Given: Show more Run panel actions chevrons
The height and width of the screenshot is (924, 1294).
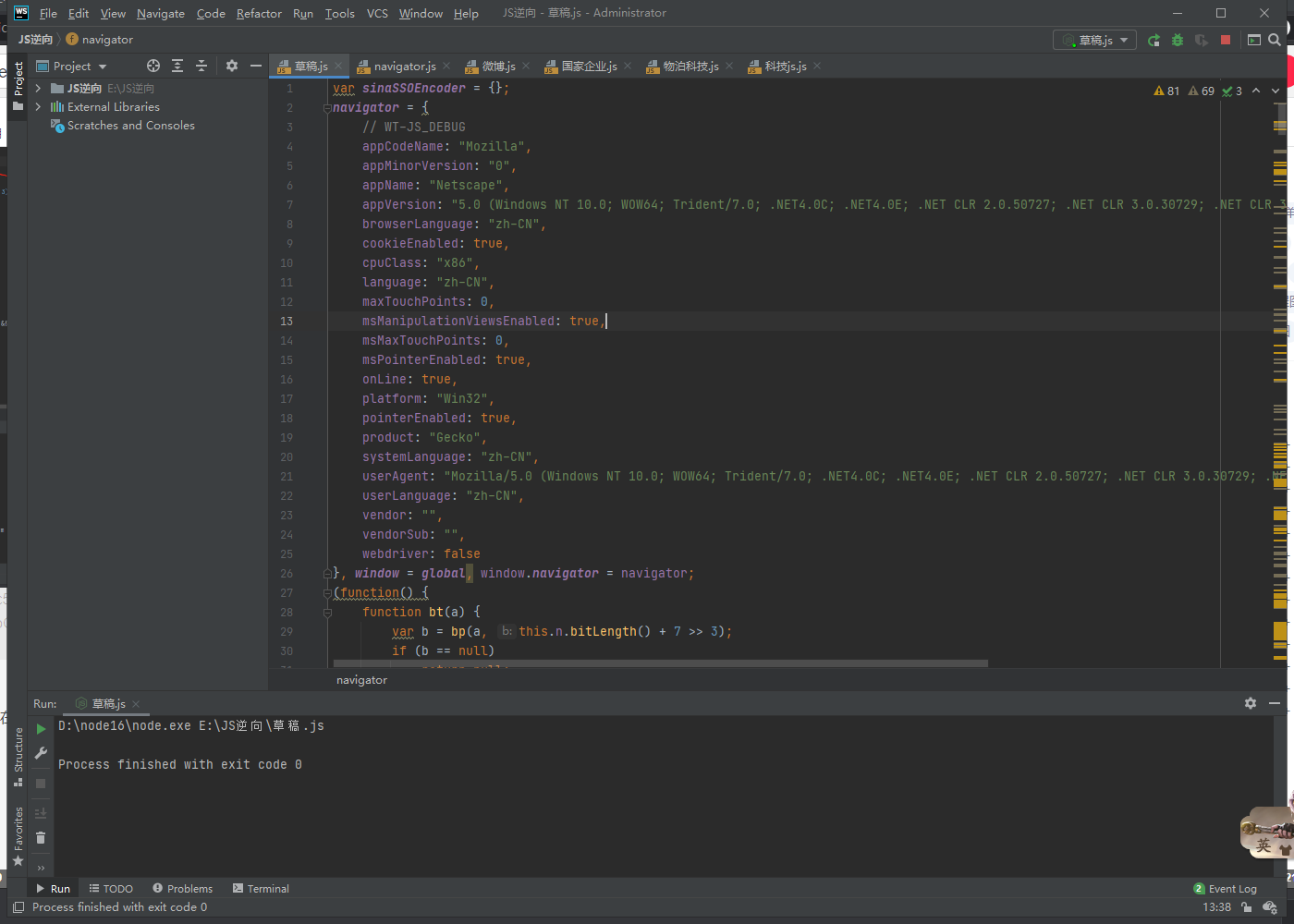Looking at the screenshot, I should 41,868.
